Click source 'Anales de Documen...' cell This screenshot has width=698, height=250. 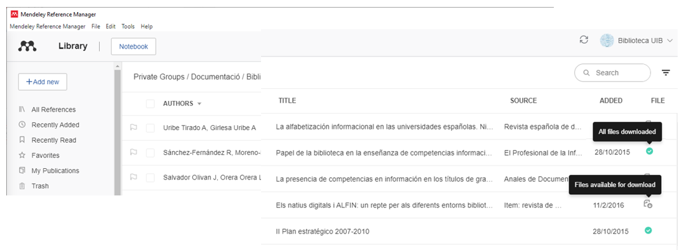(x=537, y=180)
